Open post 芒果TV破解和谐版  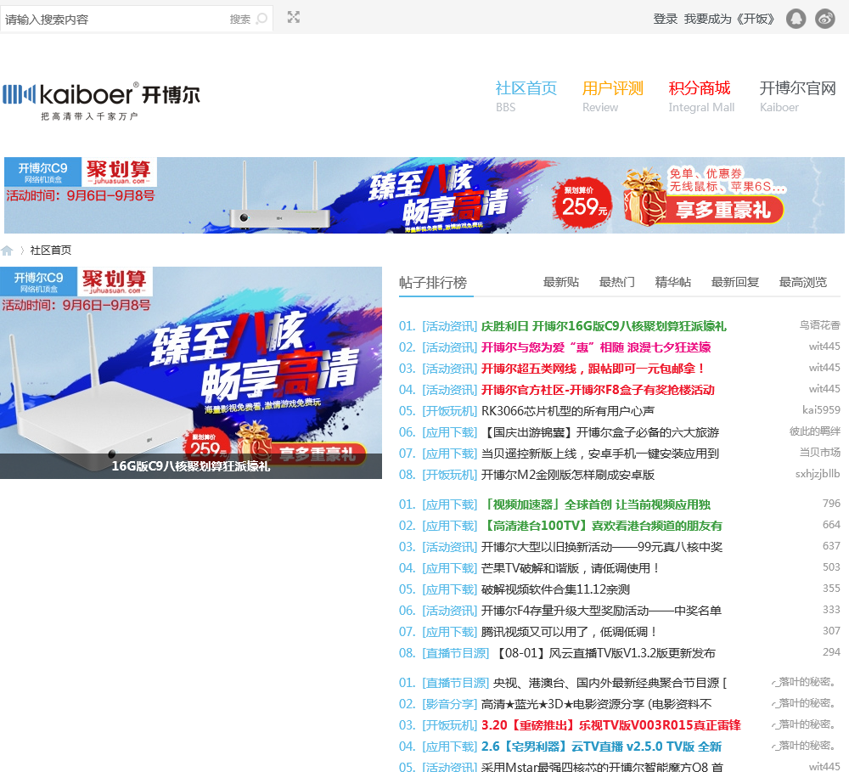pos(571,568)
